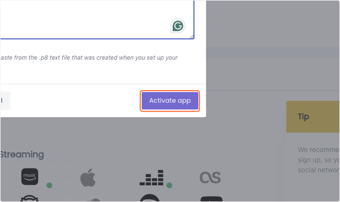The image size is (340, 202).
Task: Open the Grammarly widget in the text area
Action: point(178,26)
